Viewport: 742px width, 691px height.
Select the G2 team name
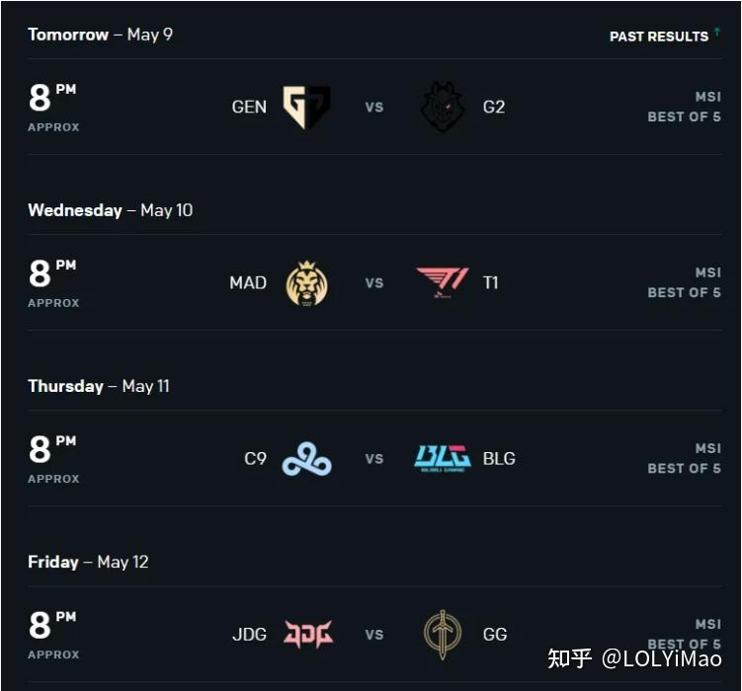[x=494, y=108]
